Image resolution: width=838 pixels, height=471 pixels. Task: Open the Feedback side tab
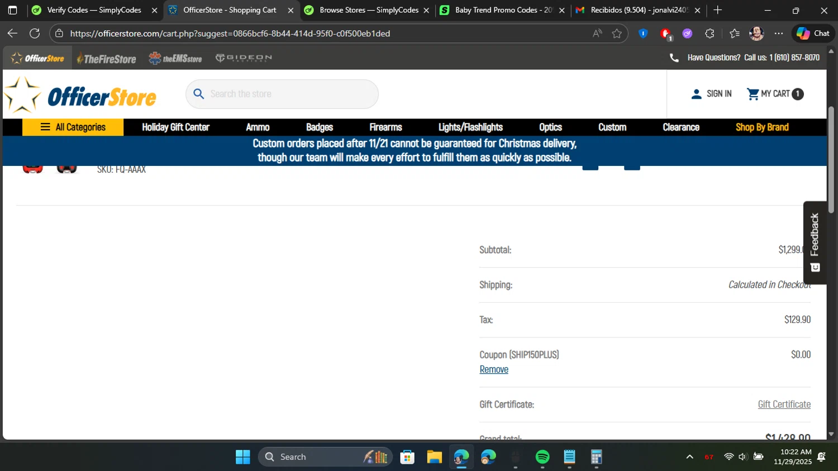tap(815, 242)
